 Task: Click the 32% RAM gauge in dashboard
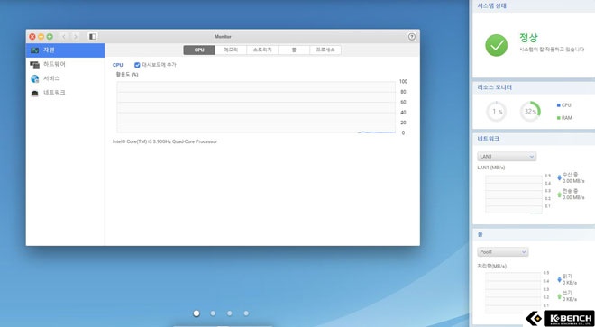point(530,112)
